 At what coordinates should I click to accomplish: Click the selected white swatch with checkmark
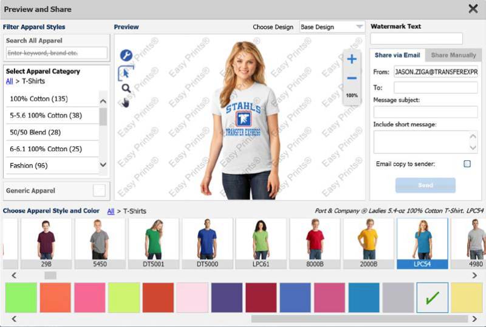(x=433, y=298)
